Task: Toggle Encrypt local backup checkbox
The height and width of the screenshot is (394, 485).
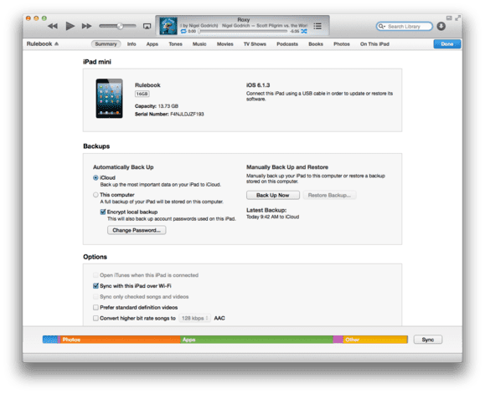Action: tap(103, 212)
